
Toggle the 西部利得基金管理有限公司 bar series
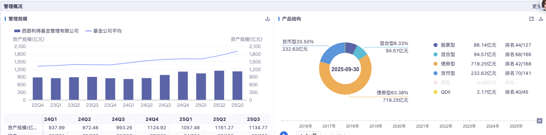(x=46, y=31)
